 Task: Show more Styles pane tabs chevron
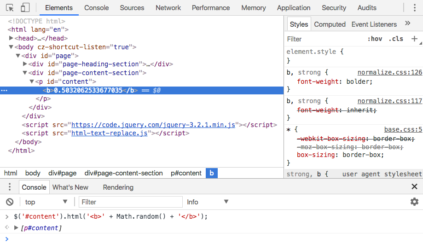point(408,23)
